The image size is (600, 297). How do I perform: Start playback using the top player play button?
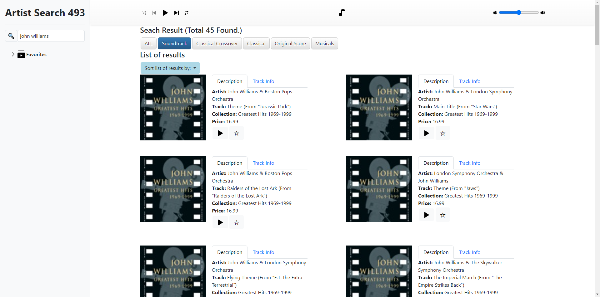tap(165, 13)
